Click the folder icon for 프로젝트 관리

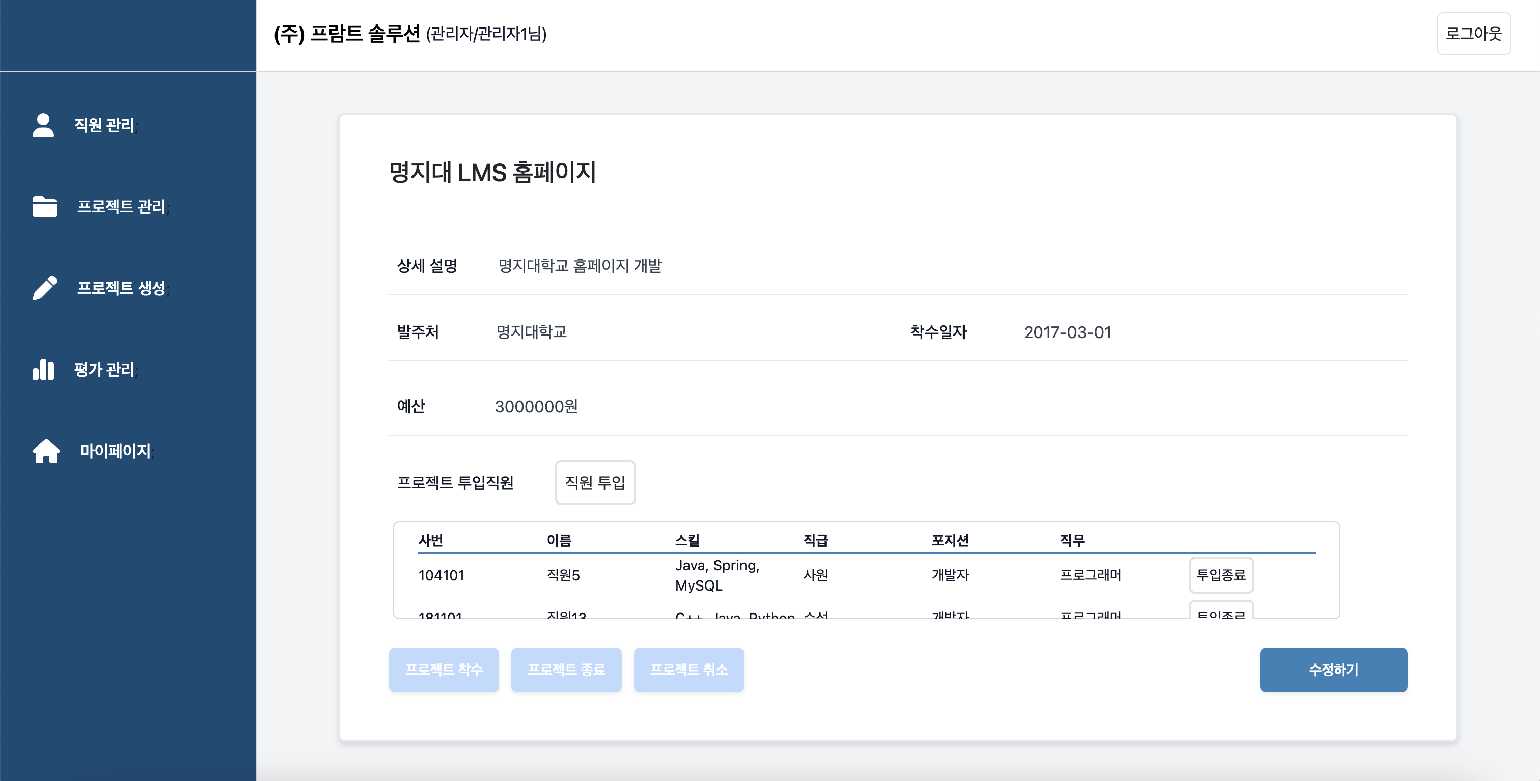[45, 207]
